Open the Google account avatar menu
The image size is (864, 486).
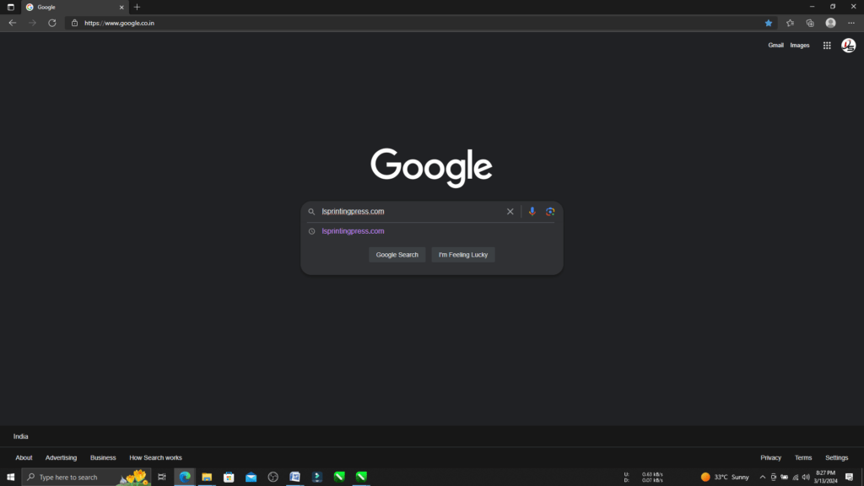849,46
